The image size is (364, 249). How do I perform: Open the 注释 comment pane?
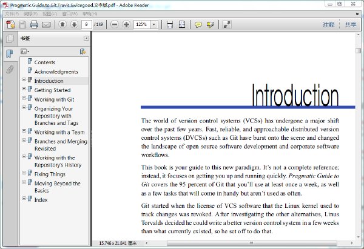(x=329, y=24)
